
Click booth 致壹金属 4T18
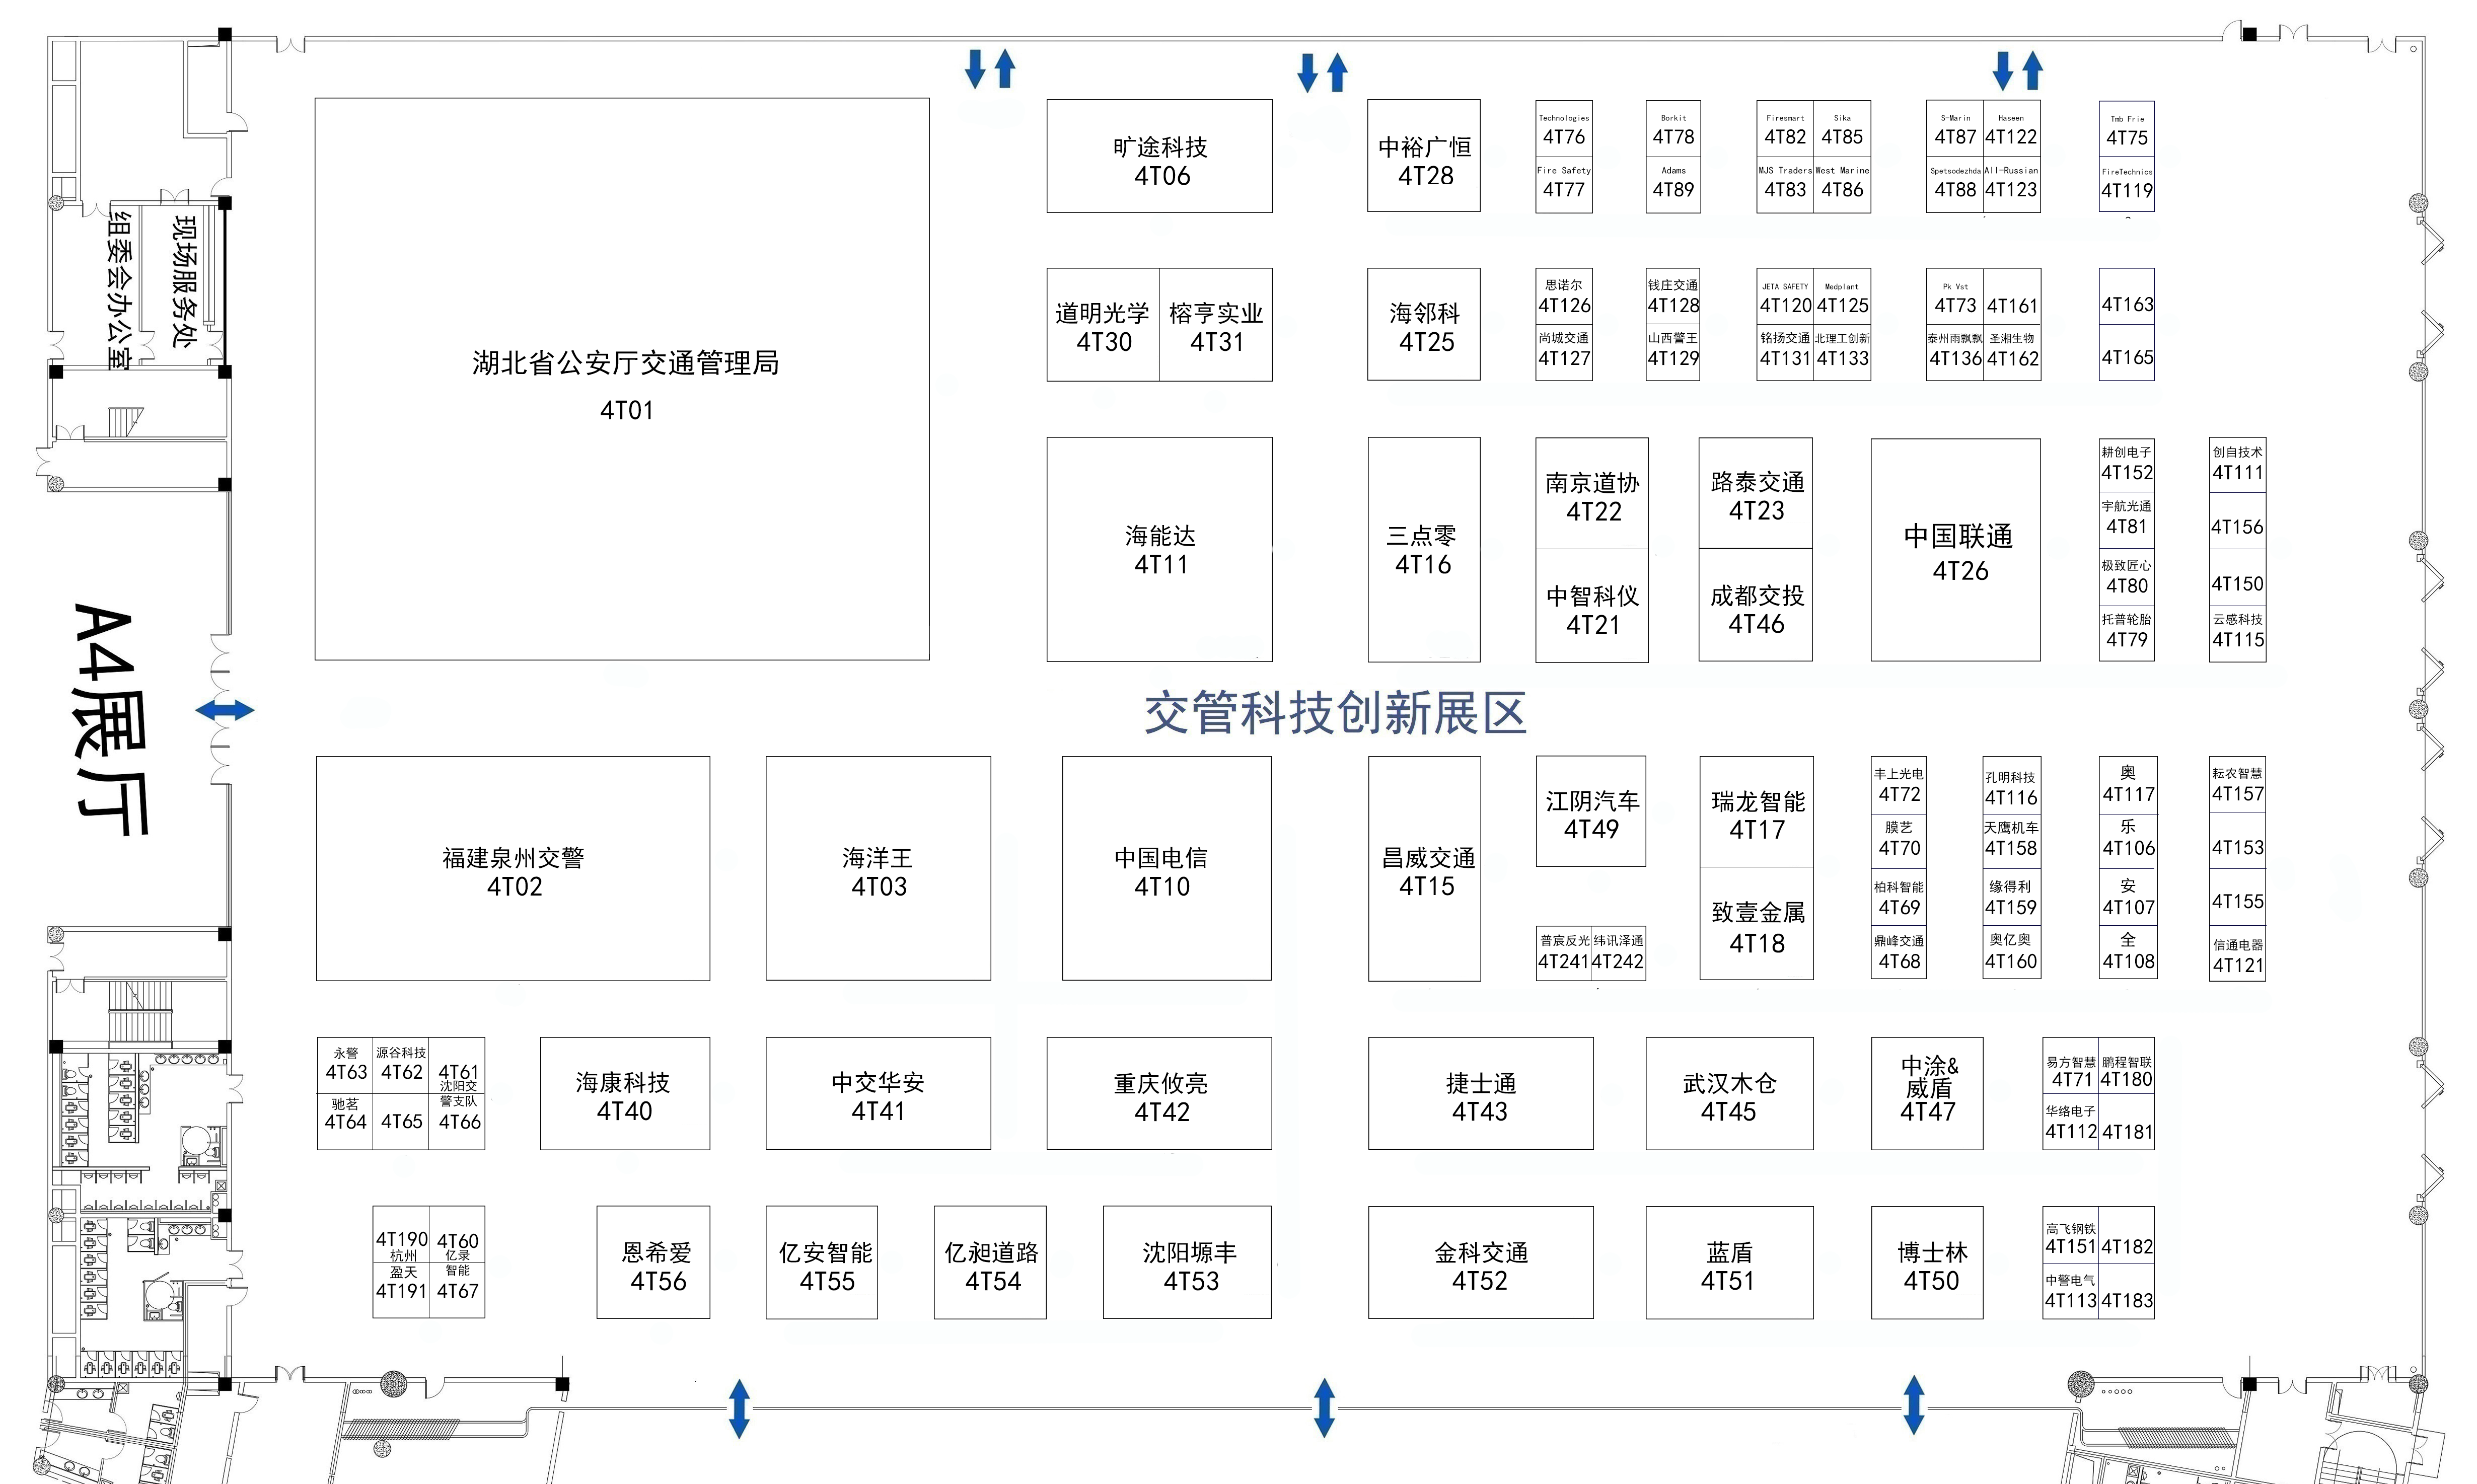point(1757,923)
